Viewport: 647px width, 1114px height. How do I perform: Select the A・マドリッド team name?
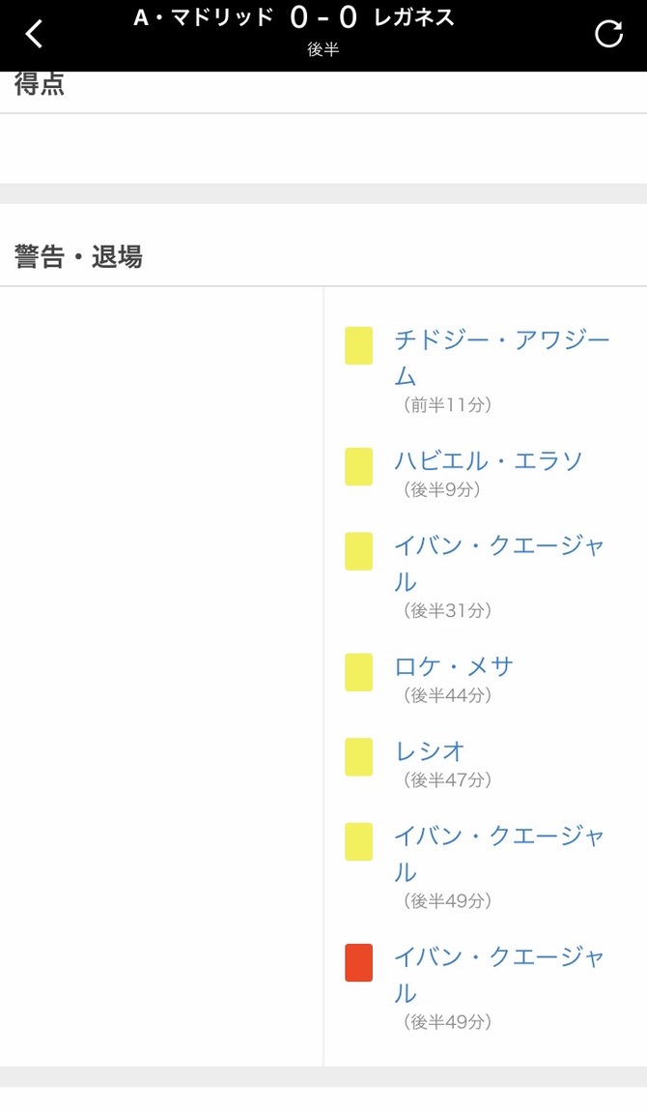click(x=204, y=17)
